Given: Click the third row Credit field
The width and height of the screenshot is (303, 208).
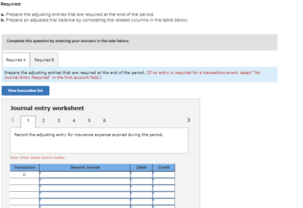Looking at the screenshot, I should [x=164, y=188].
